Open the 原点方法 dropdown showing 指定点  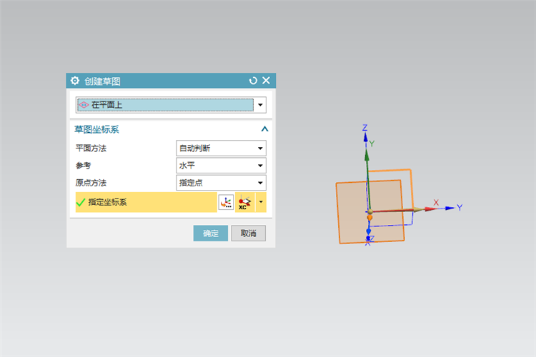coord(221,183)
